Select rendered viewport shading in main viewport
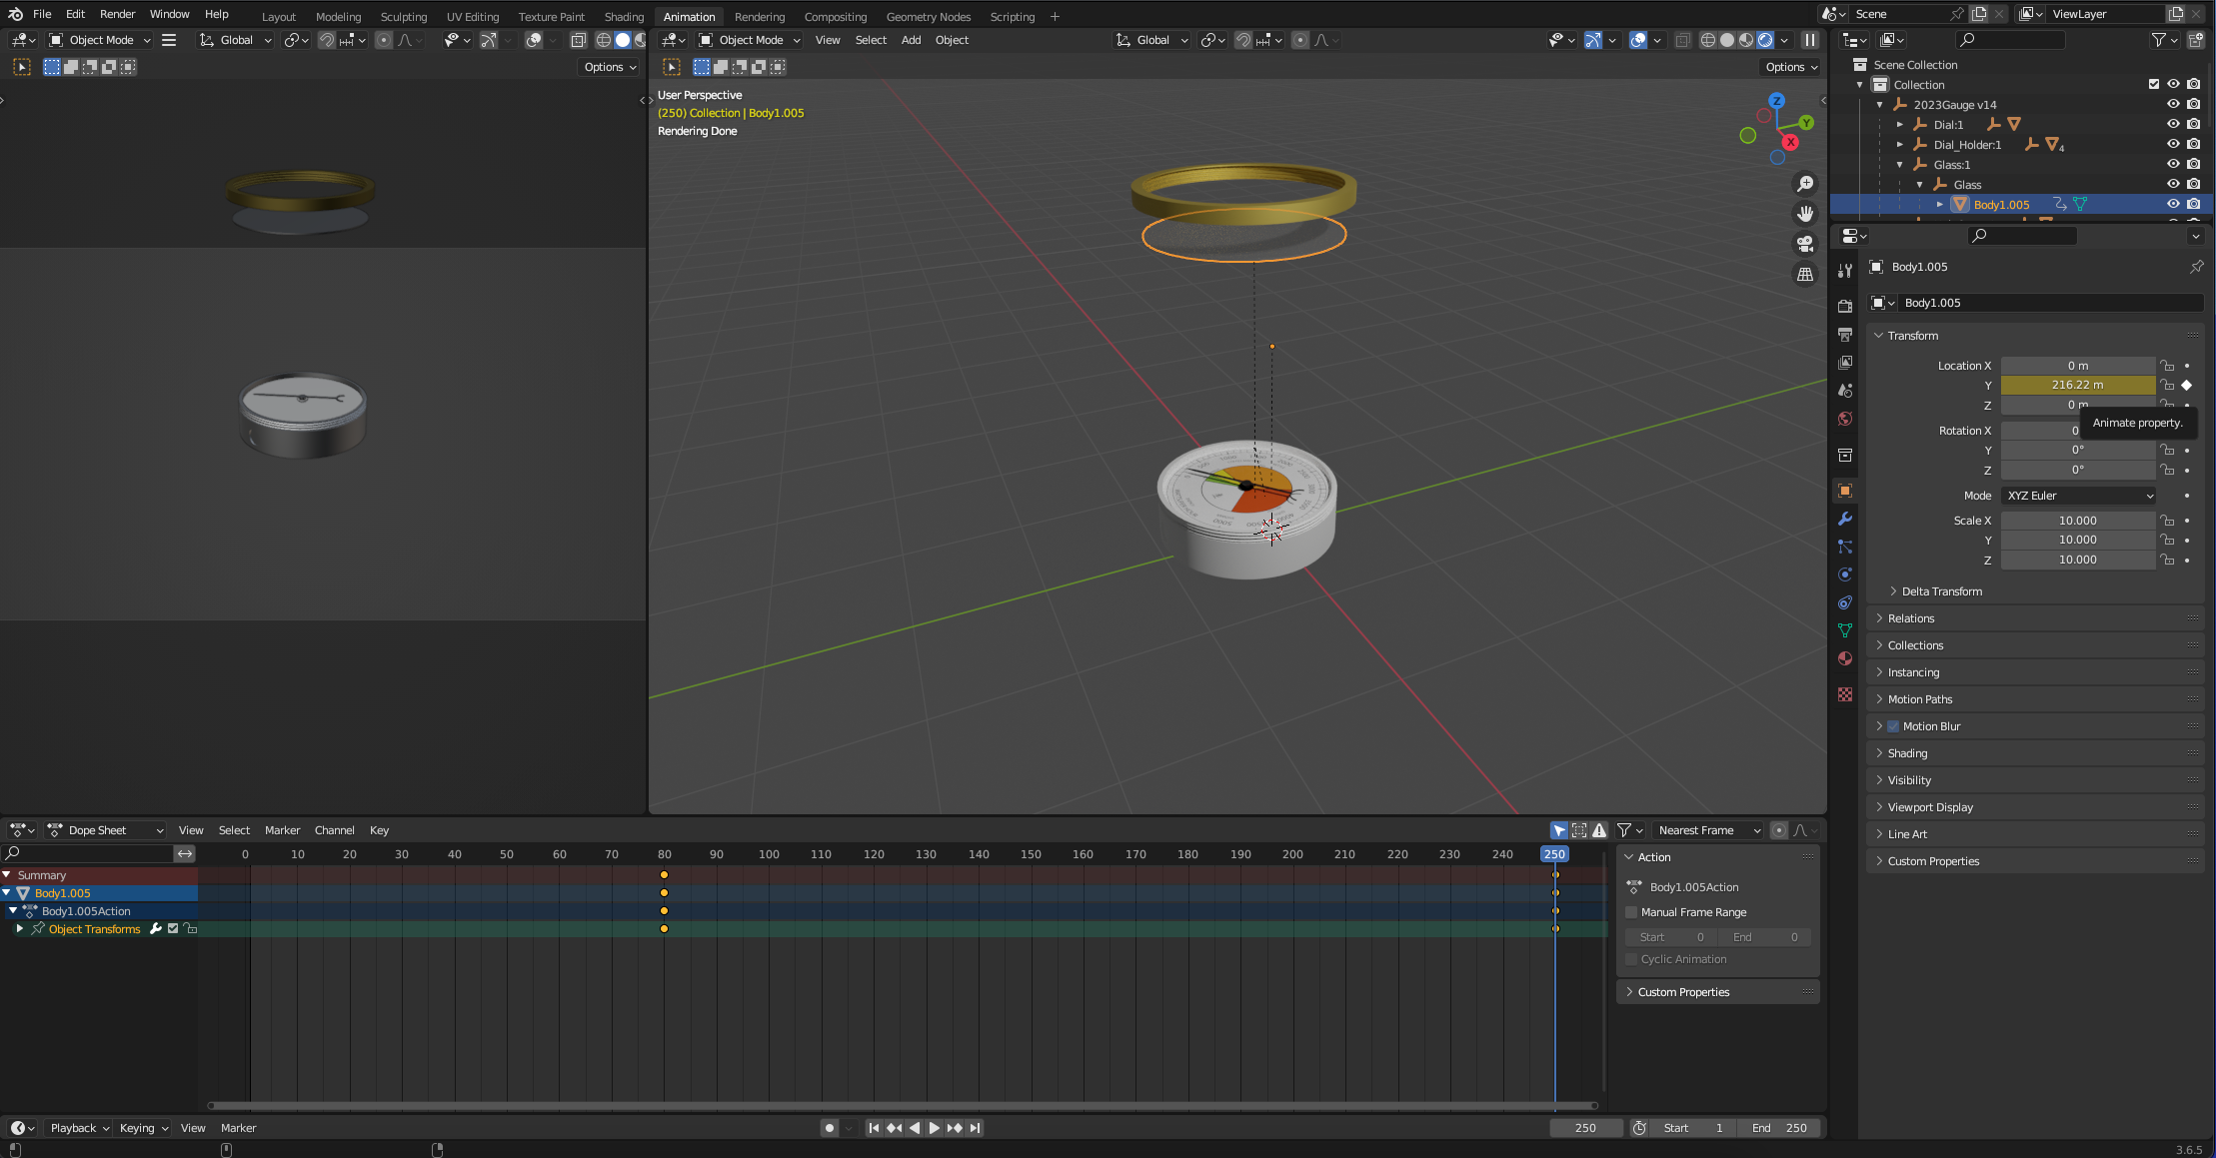Image resolution: width=2216 pixels, height=1158 pixels. 1765,40
